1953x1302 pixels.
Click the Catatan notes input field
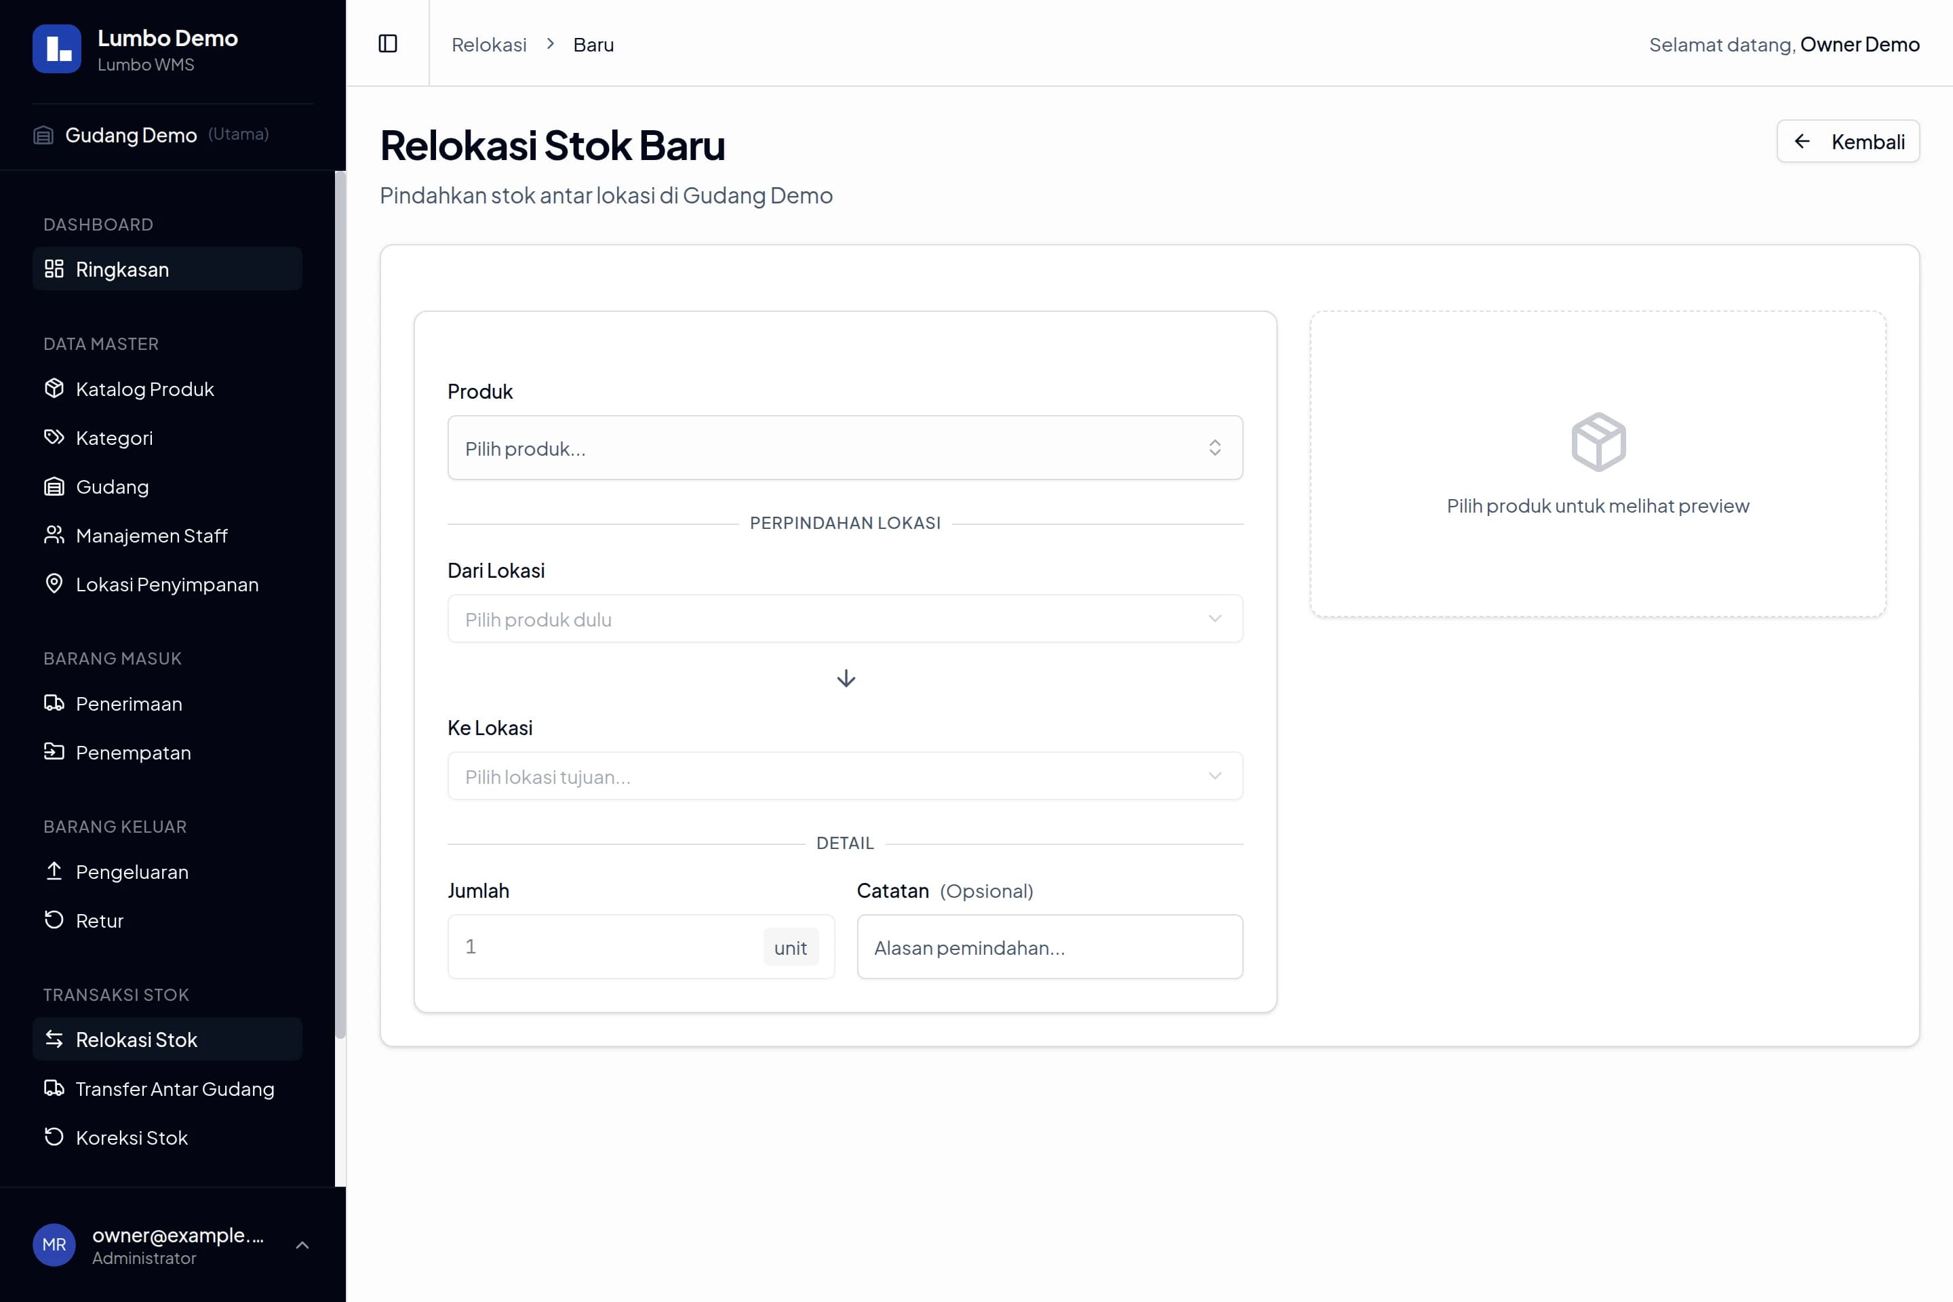coord(1050,947)
